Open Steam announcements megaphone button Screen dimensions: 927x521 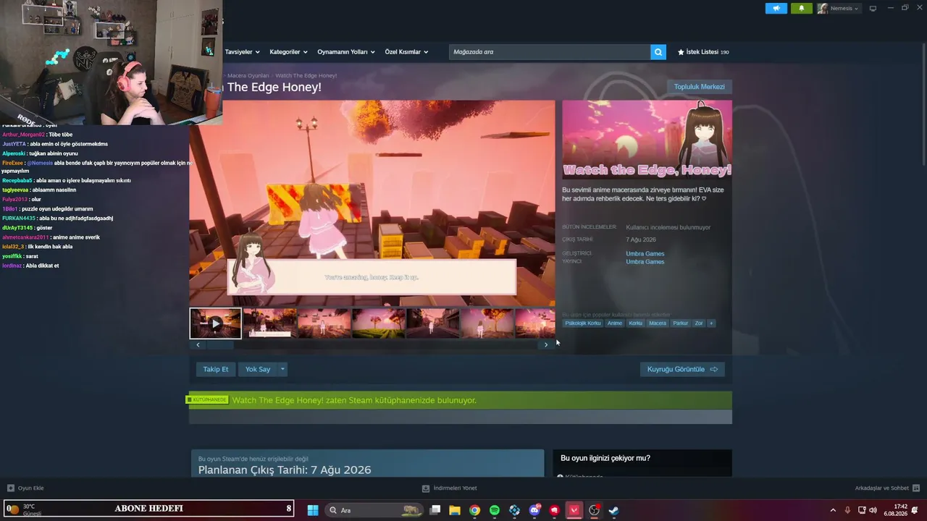pyautogui.click(x=776, y=9)
